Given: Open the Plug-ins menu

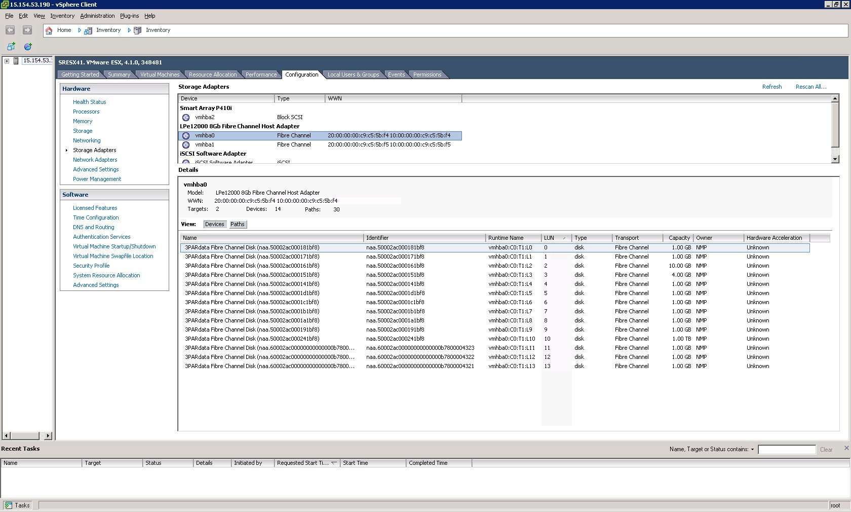Looking at the screenshot, I should 129,16.
